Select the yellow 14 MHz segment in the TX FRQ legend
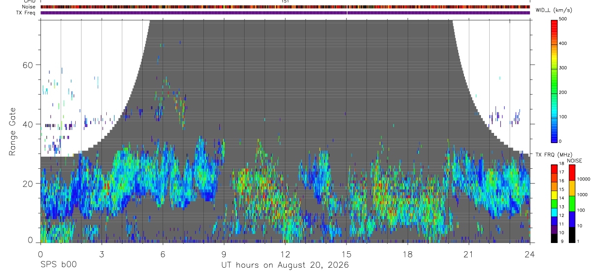The height and width of the screenshot is (275, 596). (554, 194)
